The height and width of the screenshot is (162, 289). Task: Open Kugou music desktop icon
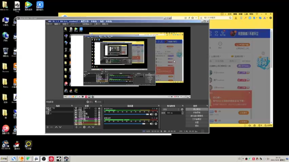40,5
